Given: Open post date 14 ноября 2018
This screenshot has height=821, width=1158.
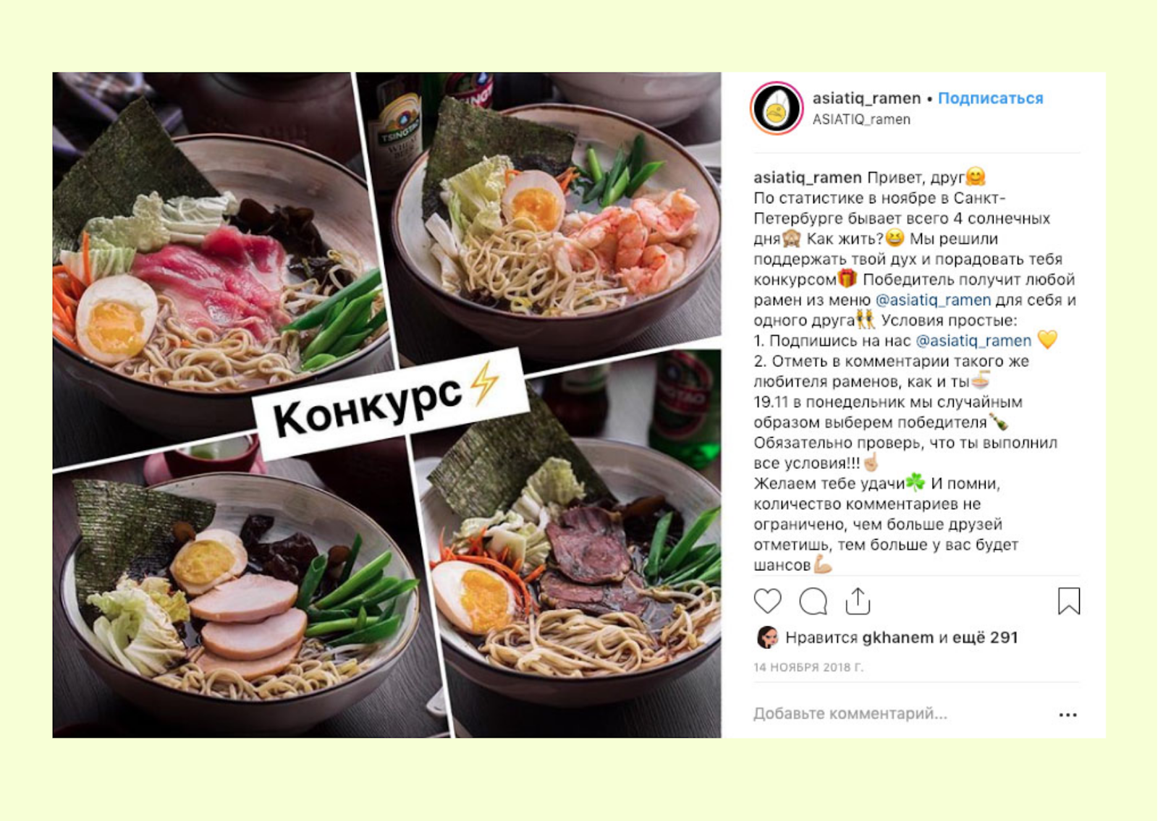Looking at the screenshot, I should (x=808, y=668).
